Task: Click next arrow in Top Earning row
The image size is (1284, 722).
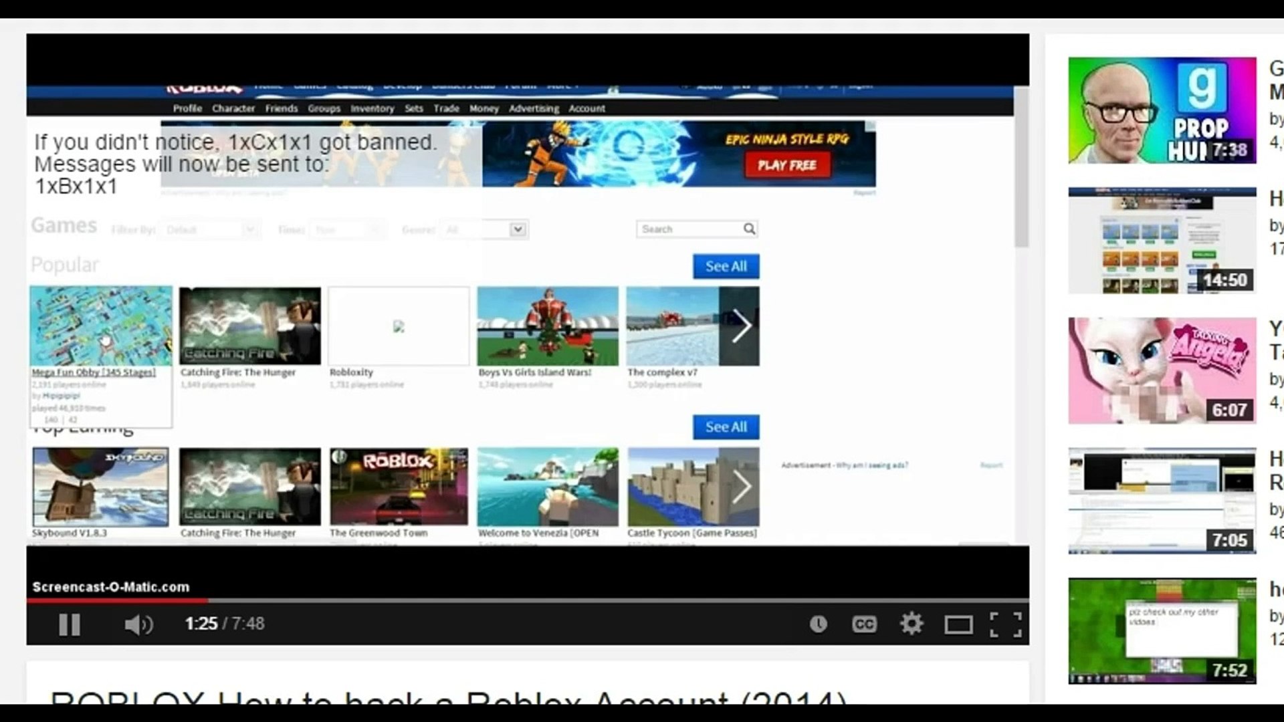Action: tap(740, 487)
